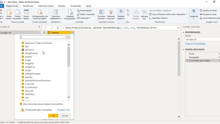Open Pesquisa Visual
The height and width of the screenshot is (124, 220).
208,14
